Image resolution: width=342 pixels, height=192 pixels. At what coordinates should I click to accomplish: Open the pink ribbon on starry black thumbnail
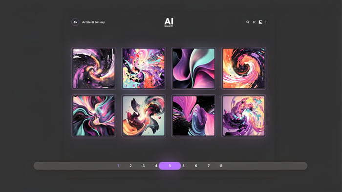pyautogui.click(x=193, y=116)
